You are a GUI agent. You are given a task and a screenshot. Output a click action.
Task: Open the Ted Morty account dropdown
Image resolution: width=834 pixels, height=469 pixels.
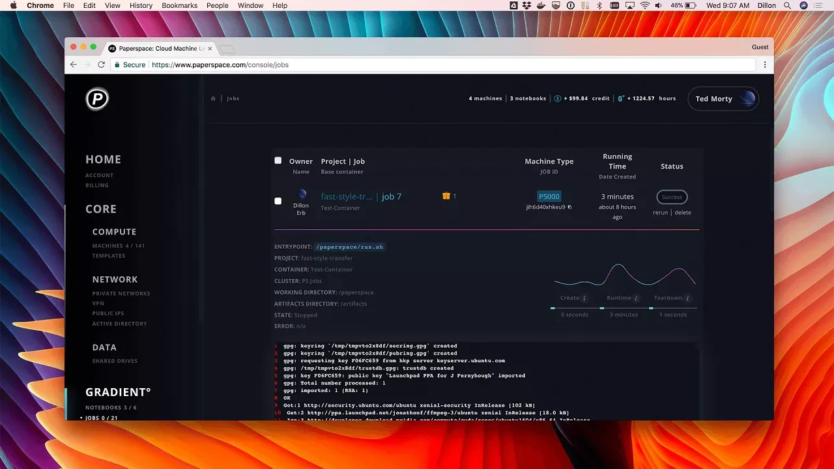723,99
